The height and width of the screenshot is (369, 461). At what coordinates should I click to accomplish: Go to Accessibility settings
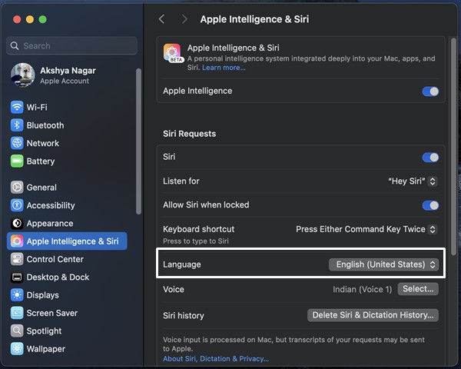(x=67, y=205)
